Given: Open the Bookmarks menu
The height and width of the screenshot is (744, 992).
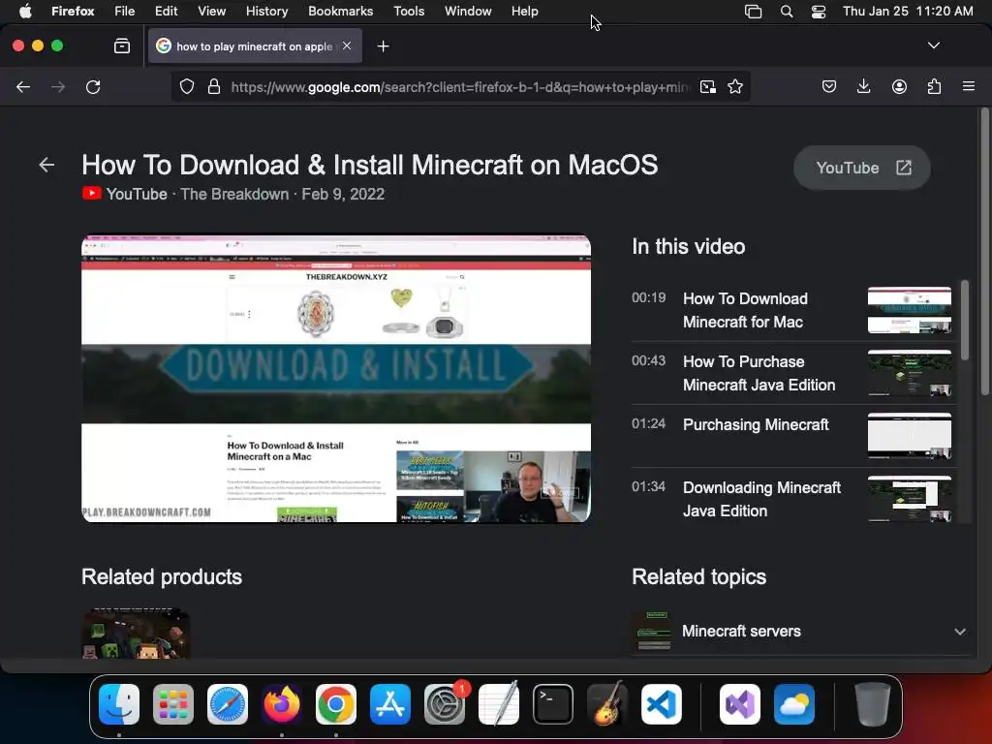Looking at the screenshot, I should point(340,11).
